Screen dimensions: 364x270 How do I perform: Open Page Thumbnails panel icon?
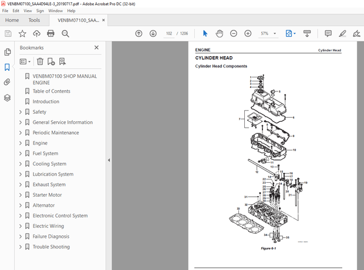click(8, 52)
